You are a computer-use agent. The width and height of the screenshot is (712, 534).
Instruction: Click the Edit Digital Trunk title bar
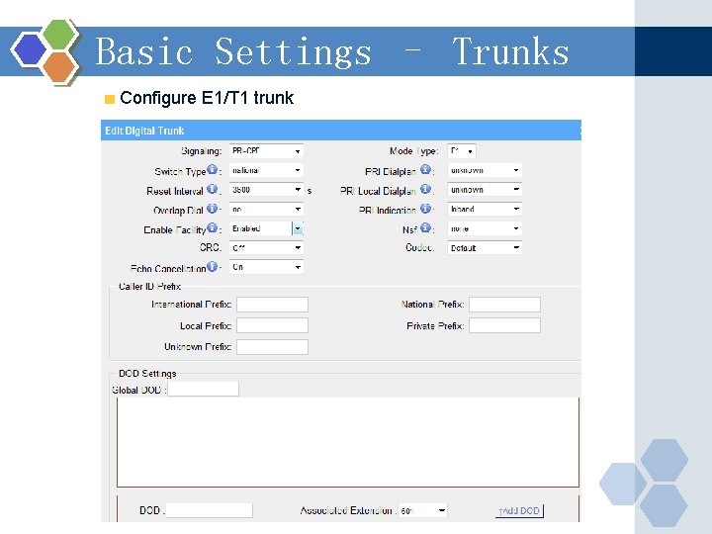pyautogui.click(x=340, y=131)
